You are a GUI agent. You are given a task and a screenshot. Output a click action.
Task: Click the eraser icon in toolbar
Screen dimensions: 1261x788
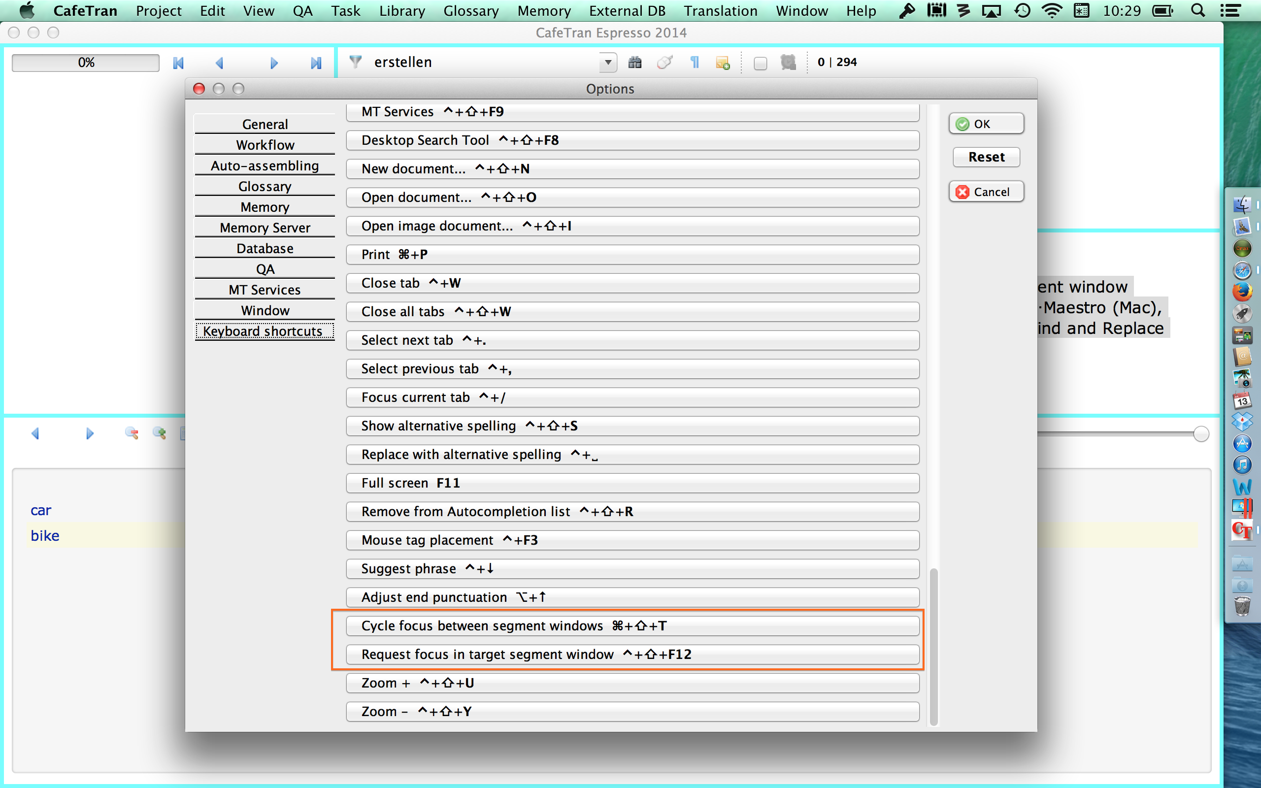tap(664, 63)
